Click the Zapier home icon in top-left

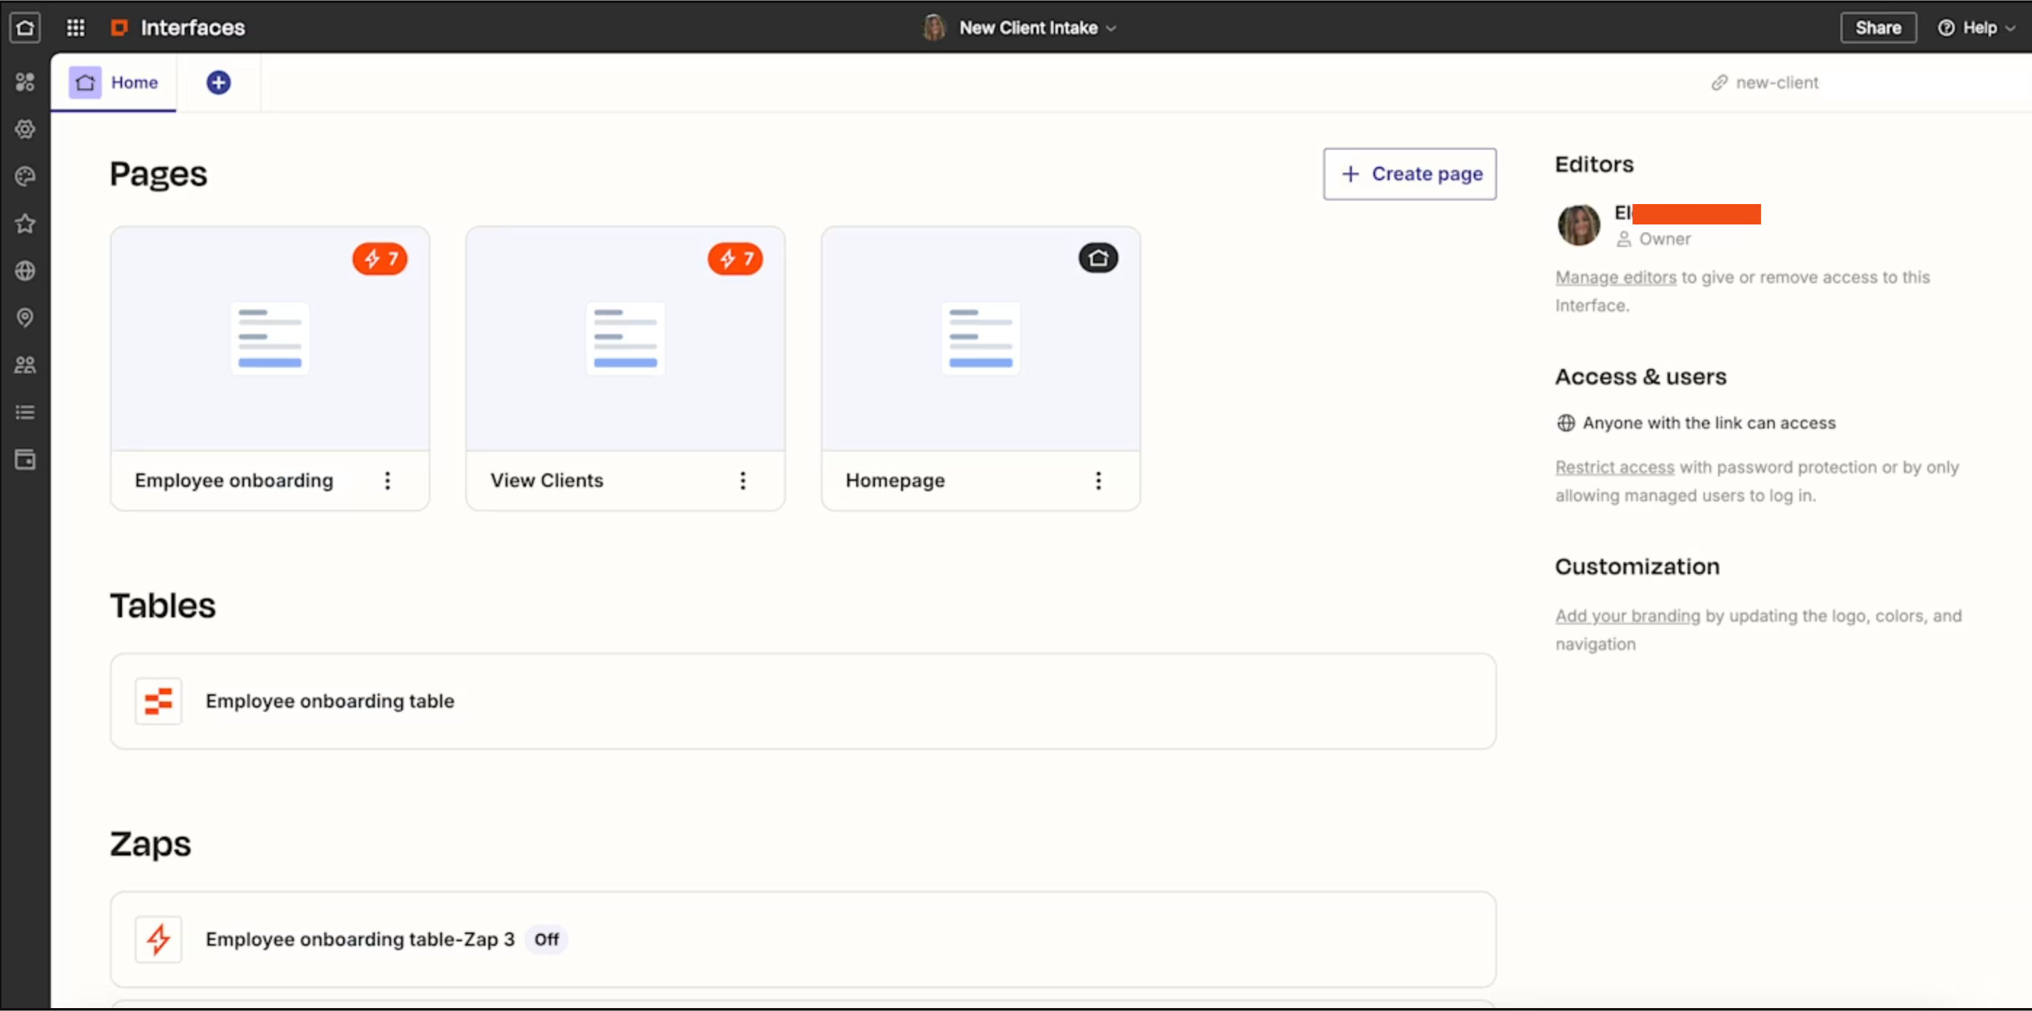tap(25, 28)
